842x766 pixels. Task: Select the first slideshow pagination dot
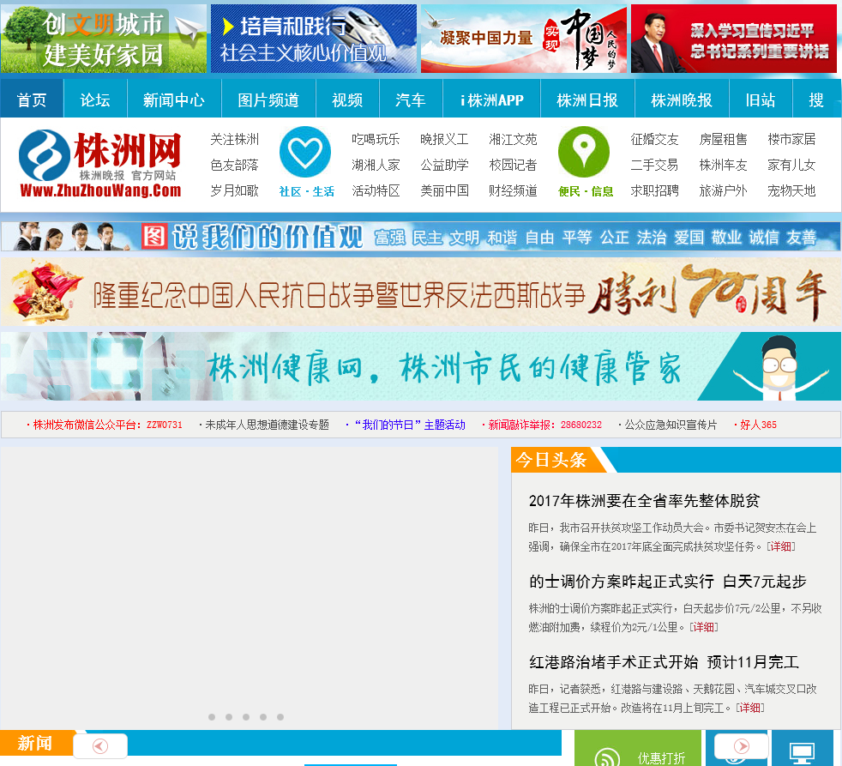coord(212,717)
